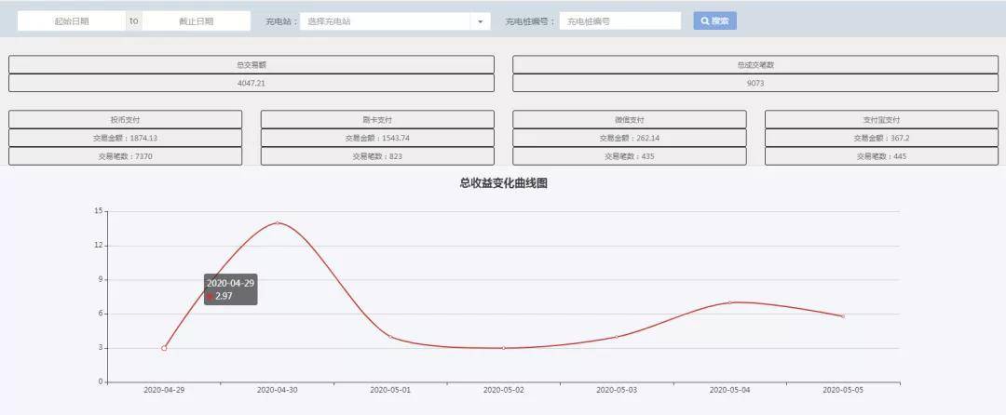Open the 选择充电站 station dropdown arrow
Viewport: 1006px width, 415px height.
coord(480,21)
